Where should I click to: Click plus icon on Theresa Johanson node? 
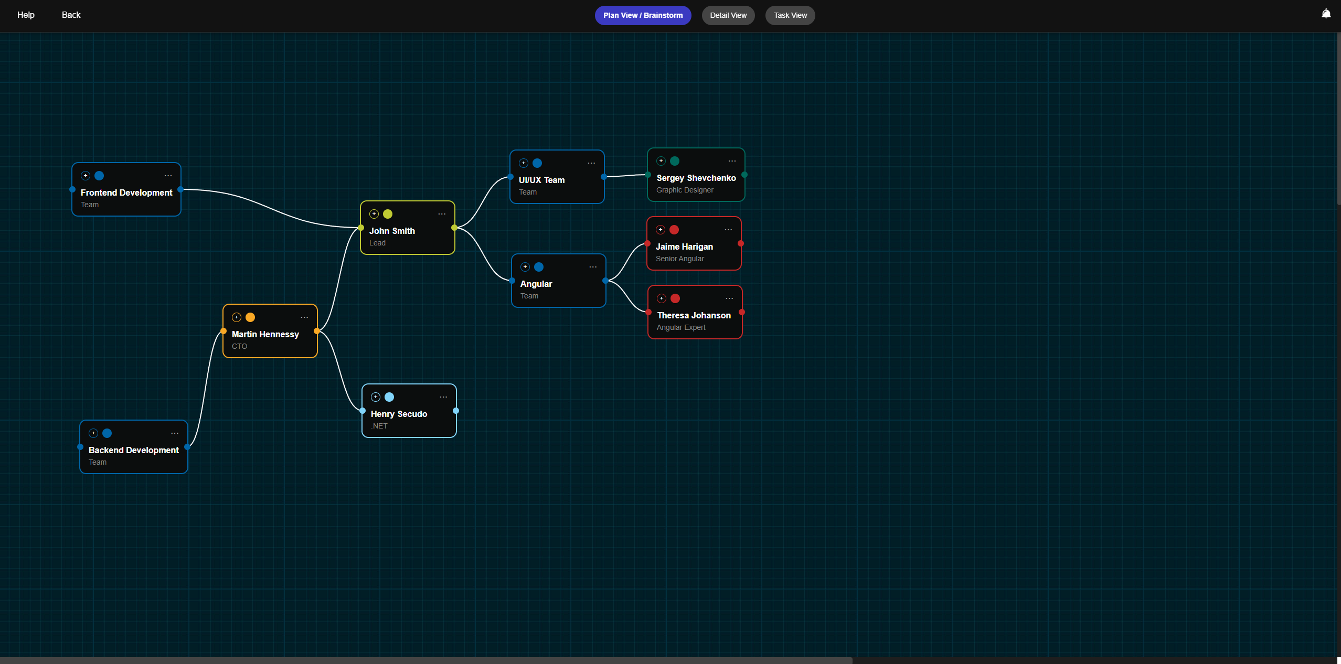tap(662, 298)
